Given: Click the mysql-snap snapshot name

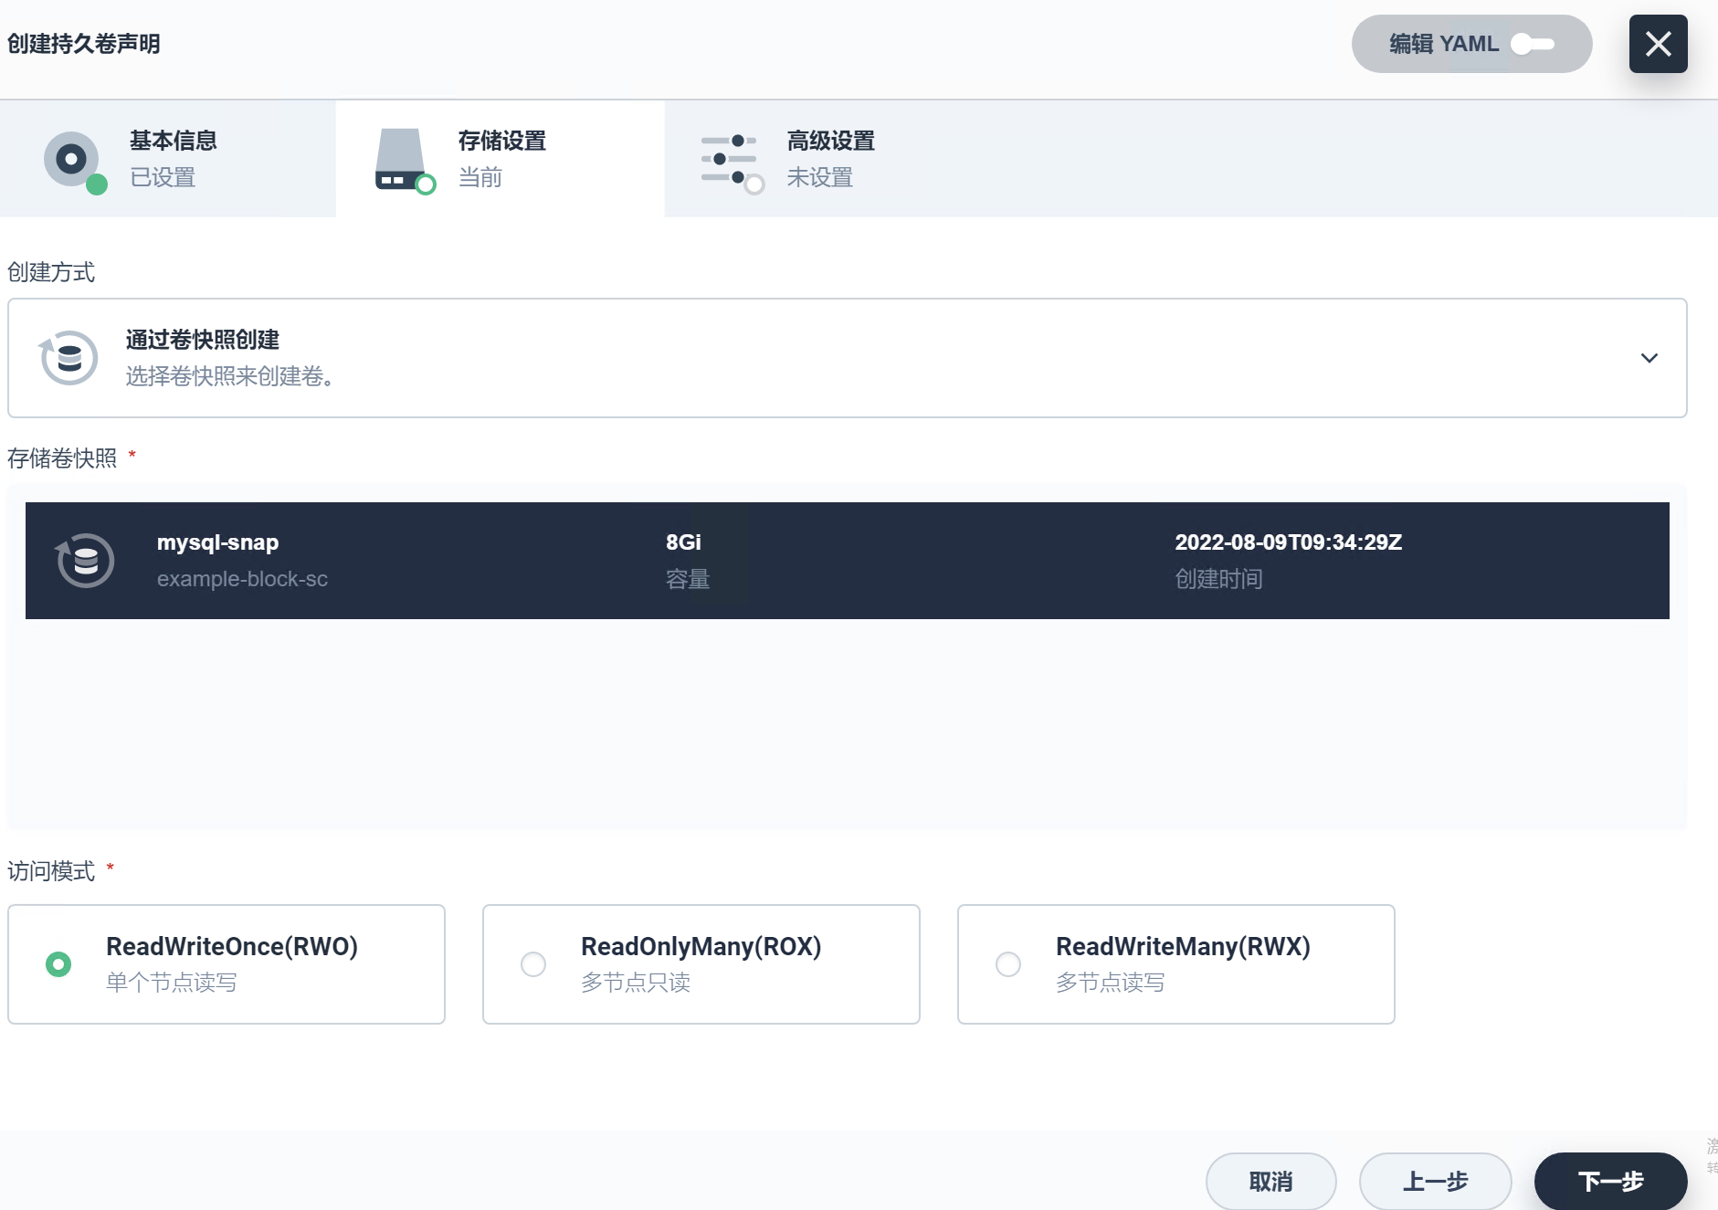Looking at the screenshot, I should [218, 542].
